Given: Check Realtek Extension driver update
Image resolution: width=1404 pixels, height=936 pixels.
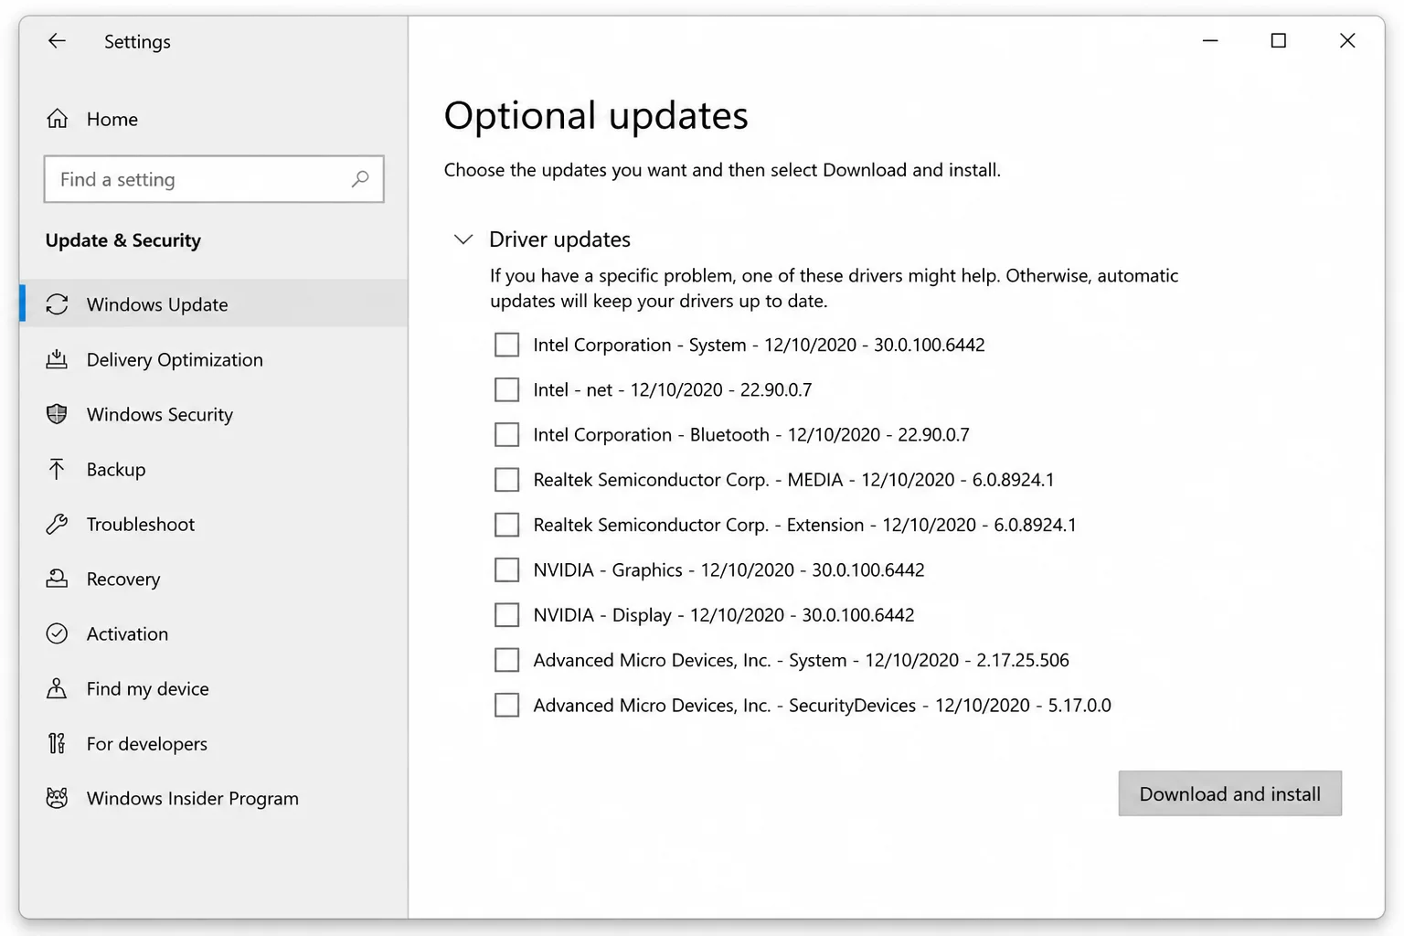Looking at the screenshot, I should click(x=506, y=525).
